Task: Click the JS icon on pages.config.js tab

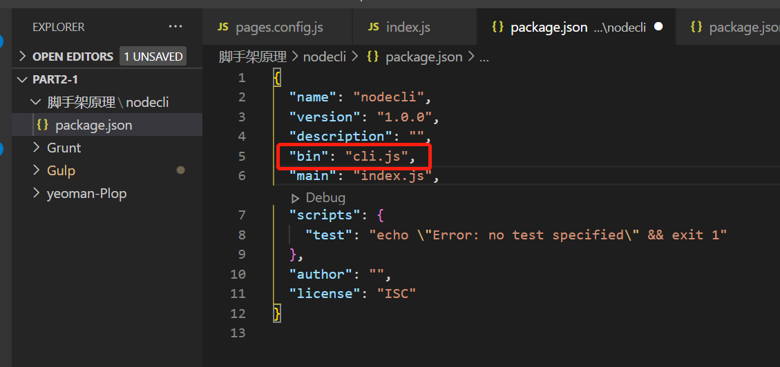Action: (x=222, y=27)
